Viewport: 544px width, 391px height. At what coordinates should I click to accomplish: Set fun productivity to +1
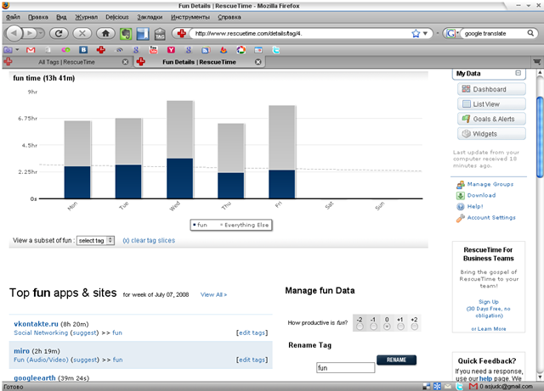[x=400, y=327]
